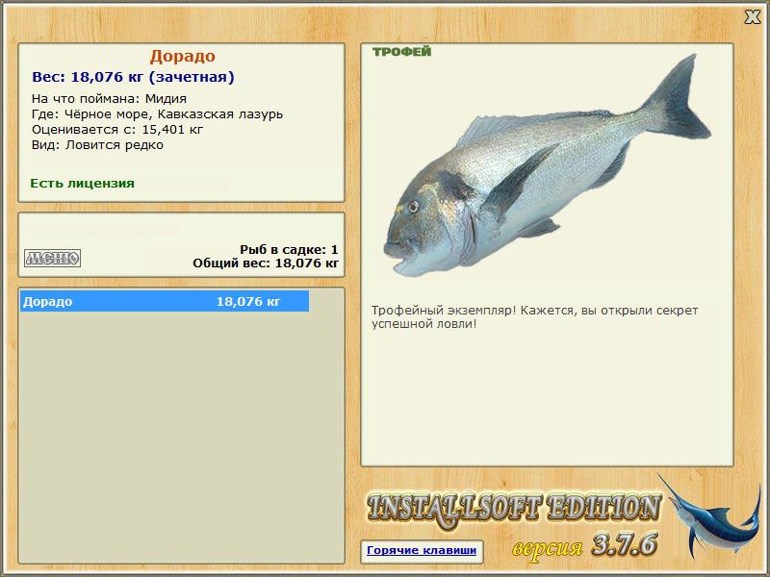The height and width of the screenshot is (577, 770).
Task: Open the Меню button
Action: 53,258
